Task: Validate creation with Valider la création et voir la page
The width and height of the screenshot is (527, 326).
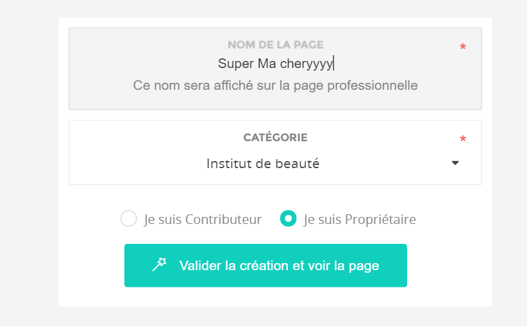Action: (265, 266)
